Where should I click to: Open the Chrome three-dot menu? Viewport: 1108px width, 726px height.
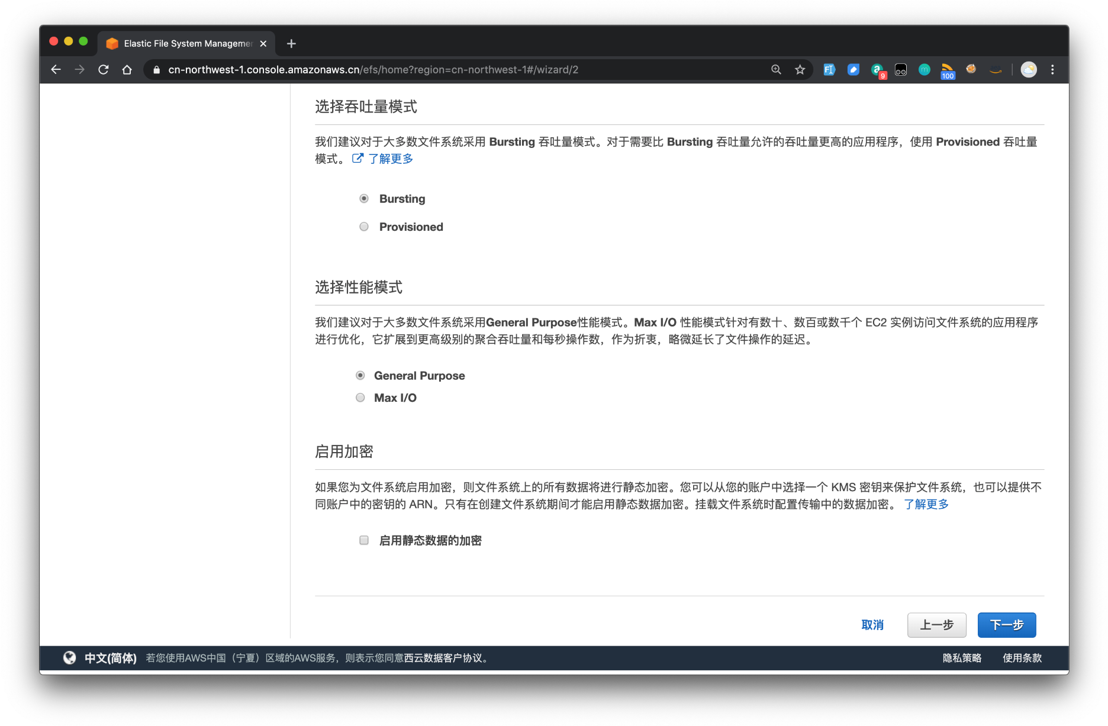[x=1052, y=70]
